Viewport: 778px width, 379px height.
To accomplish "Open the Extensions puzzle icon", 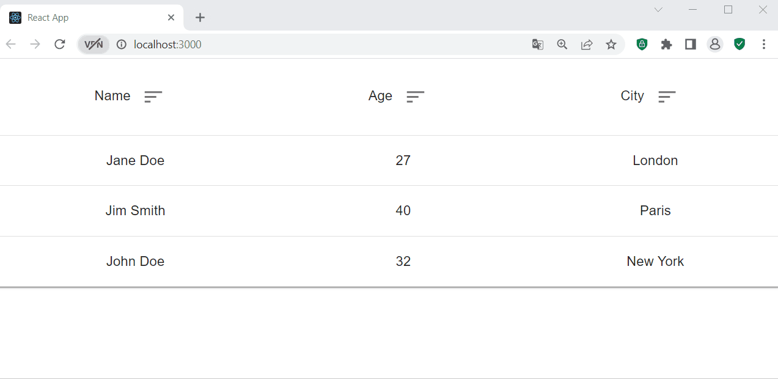I will click(x=667, y=45).
